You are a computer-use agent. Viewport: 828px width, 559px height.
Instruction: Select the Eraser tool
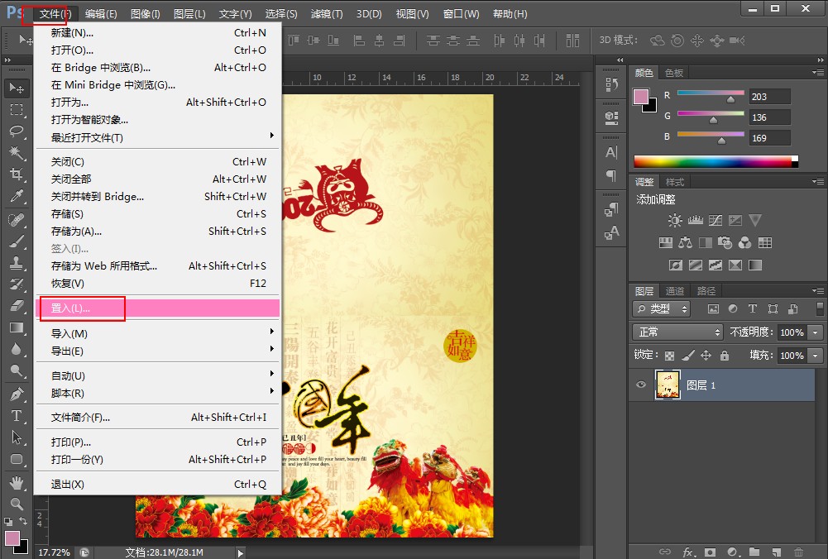(x=17, y=306)
